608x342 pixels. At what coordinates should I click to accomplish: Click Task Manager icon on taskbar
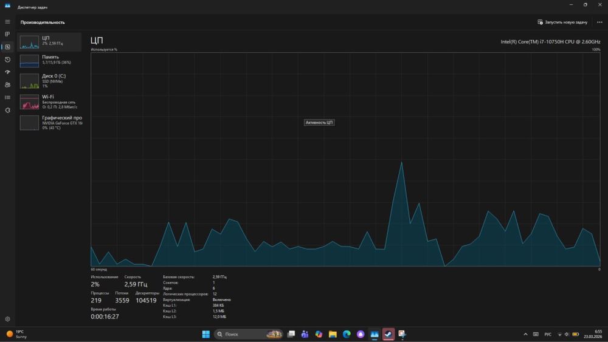375,334
